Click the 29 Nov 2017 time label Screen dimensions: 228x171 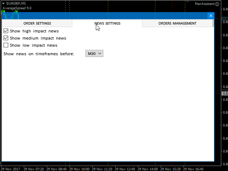[11, 169]
